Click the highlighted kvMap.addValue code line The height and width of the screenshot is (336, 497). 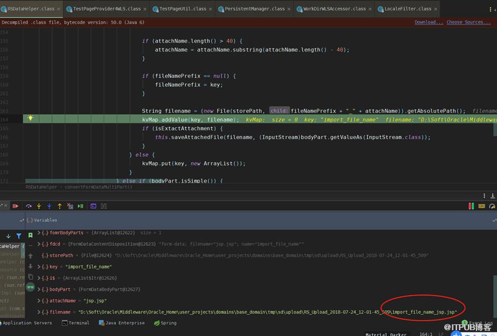pyautogui.click(x=260, y=119)
